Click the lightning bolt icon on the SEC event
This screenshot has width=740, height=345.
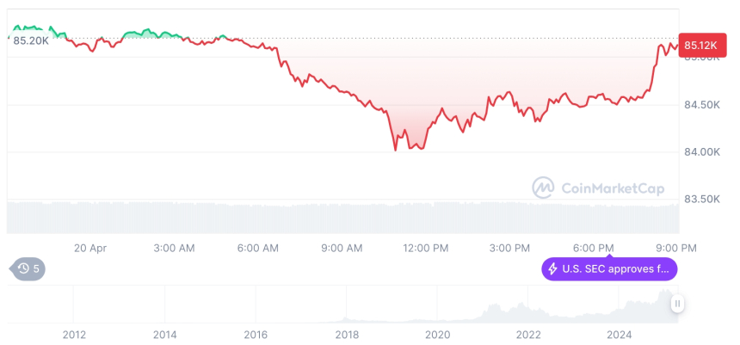(552, 269)
